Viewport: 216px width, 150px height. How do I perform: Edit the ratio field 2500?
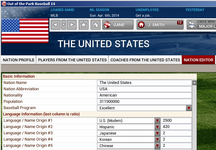(x=176, y=120)
